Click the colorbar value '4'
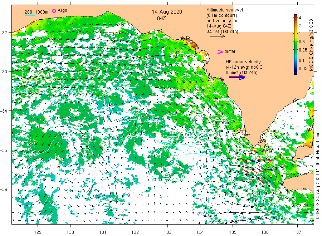 pos(300,18)
